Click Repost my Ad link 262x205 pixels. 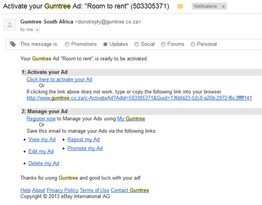click(84, 140)
